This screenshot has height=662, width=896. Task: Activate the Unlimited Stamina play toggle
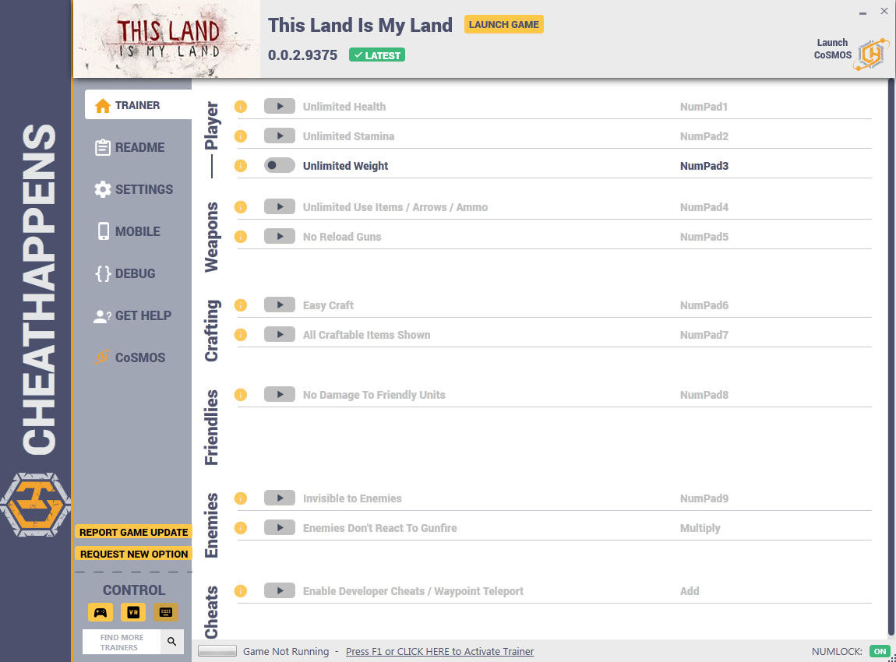click(x=280, y=136)
